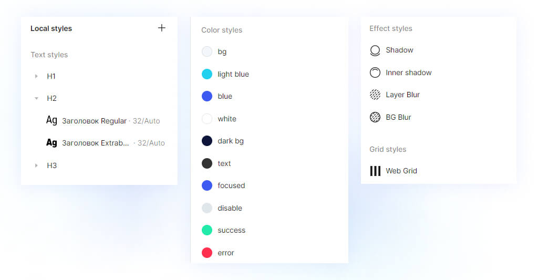Pick the dark bg color swatch
The width and height of the screenshot is (538, 280).
207,141
